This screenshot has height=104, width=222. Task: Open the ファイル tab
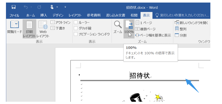click(x=14, y=15)
